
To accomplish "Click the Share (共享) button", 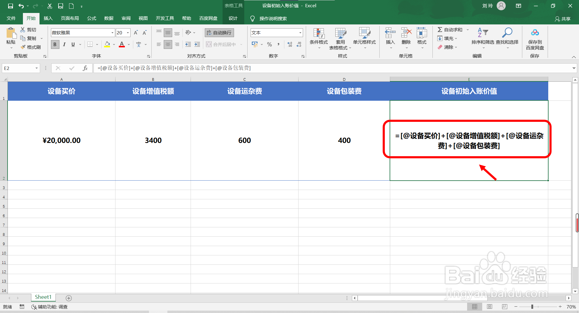I will click(563, 19).
